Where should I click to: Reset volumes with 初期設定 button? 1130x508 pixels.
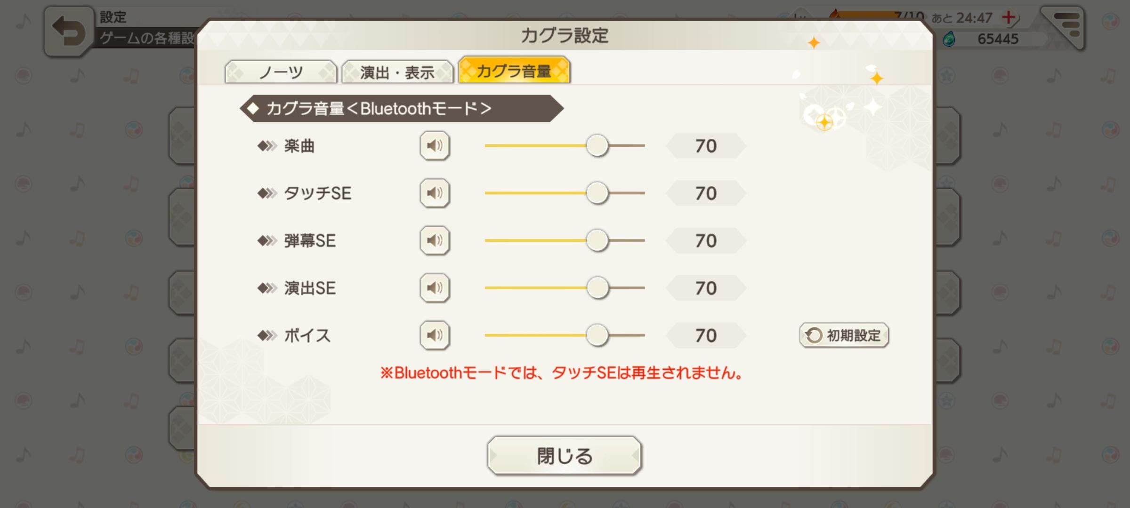coord(844,335)
